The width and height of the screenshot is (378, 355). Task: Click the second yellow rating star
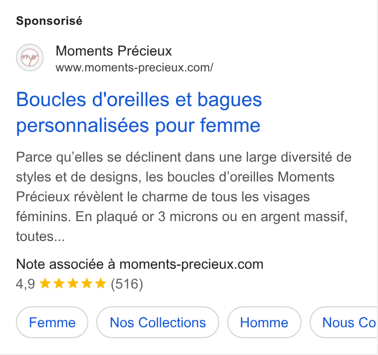click(59, 284)
